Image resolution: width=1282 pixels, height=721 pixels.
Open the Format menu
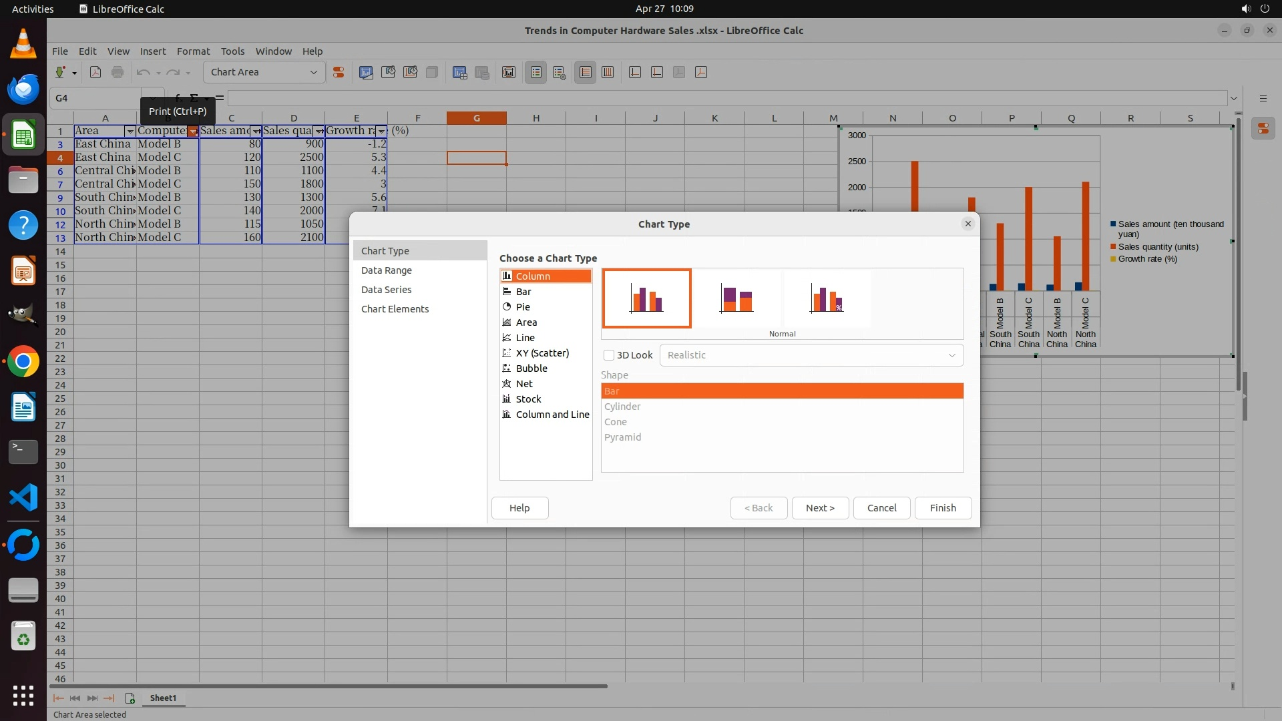click(193, 51)
